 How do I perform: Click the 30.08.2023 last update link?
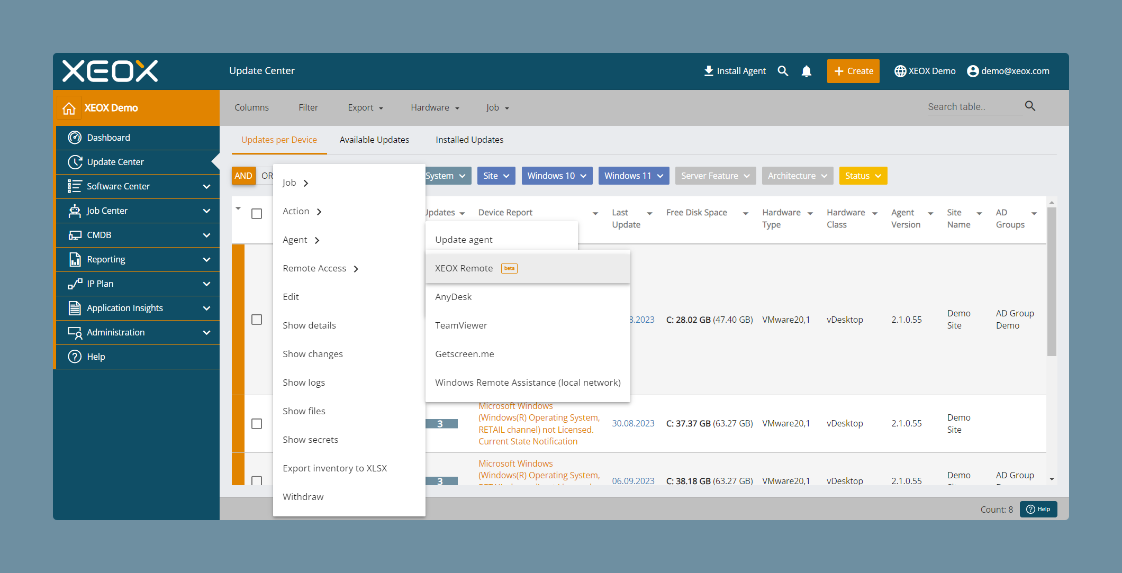tap(633, 423)
